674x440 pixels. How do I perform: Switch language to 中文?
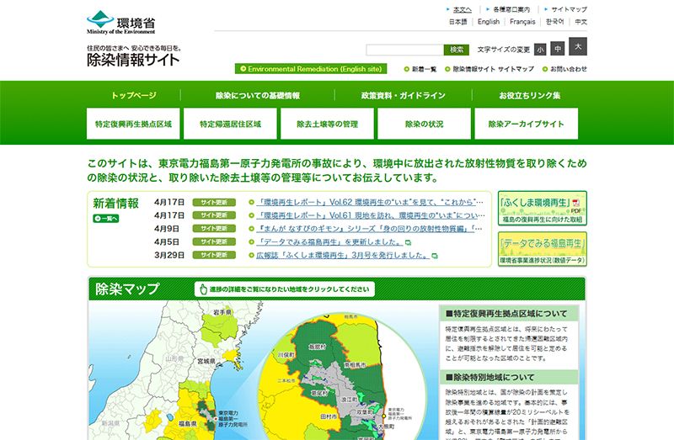point(580,22)
